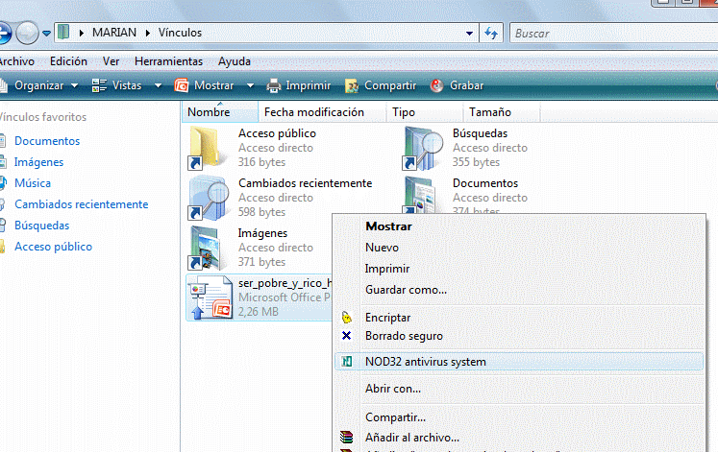Image resolution: width=718 pixels, height=452 pixels.
Task: Open the Herramientas menu
Action: pyautogui.click(x=168, y=61)
